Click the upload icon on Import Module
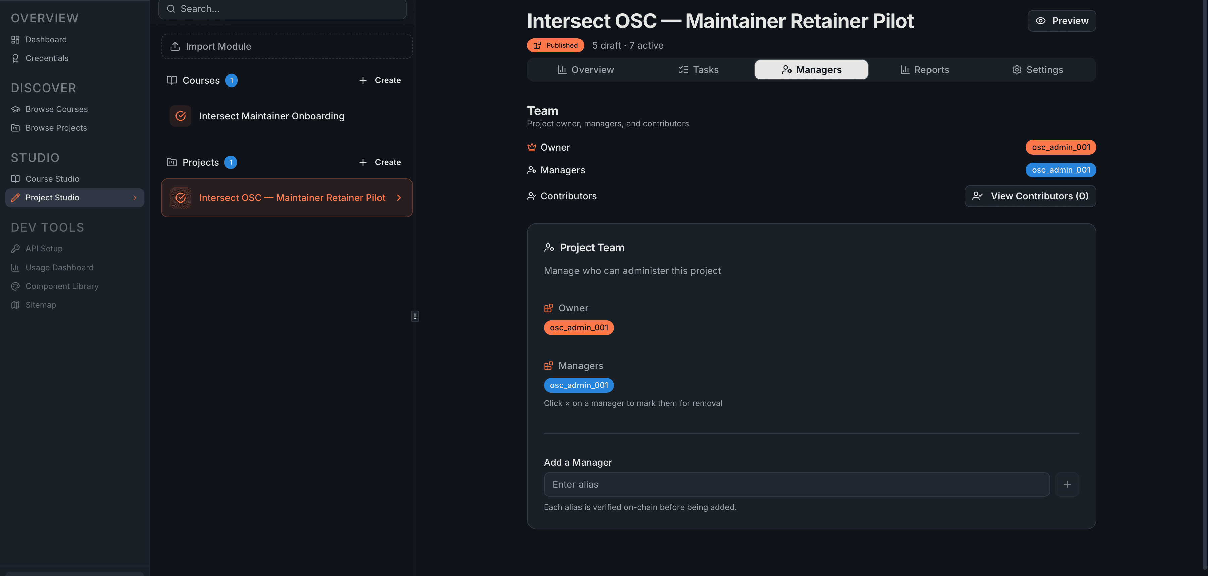This screenshot has height=576, width=1208. click(x=175, y=46)
